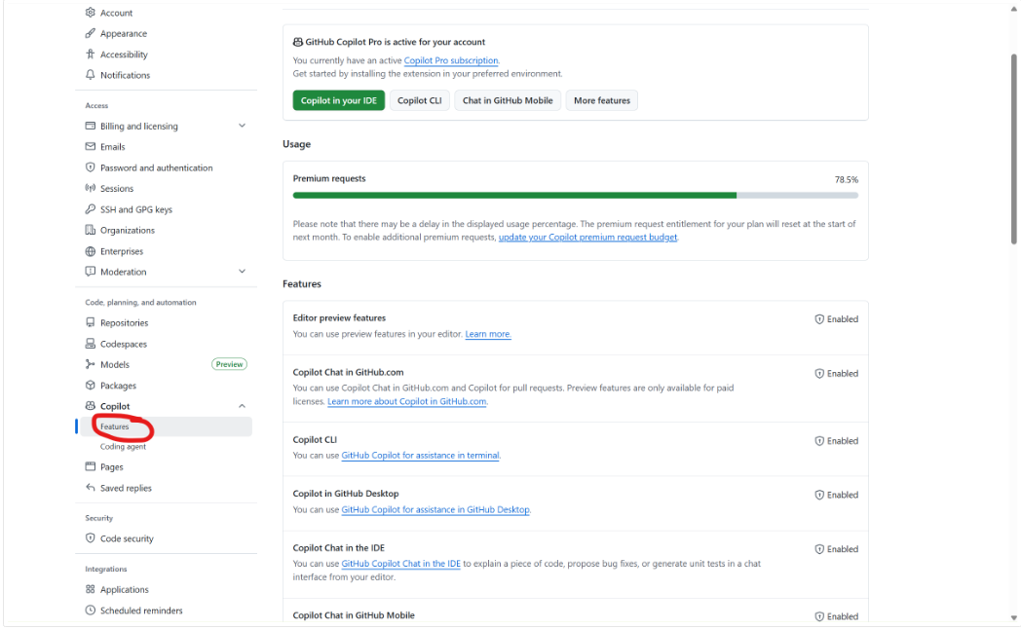Open the Coding agent subsection
Screen dimensions: 1021x629
pos(123,447)
